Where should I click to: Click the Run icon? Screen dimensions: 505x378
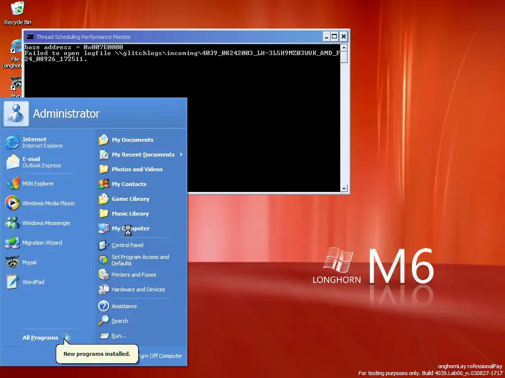click(x=105, y=336)
